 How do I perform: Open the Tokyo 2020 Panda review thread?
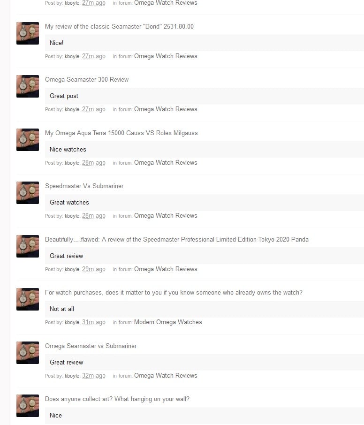[x=177, y=240]
